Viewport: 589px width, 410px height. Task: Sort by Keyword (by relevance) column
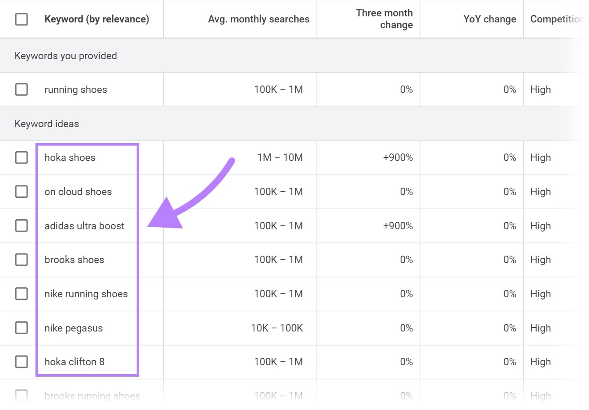click(97, 19)
